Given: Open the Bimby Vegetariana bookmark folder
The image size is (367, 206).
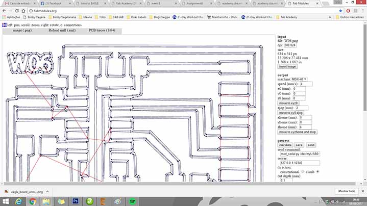Looking at the screenshot, I should [x=62, y=17].
